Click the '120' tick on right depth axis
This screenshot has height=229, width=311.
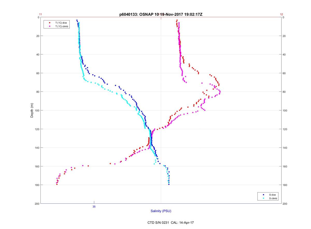[x=285, y=129]
